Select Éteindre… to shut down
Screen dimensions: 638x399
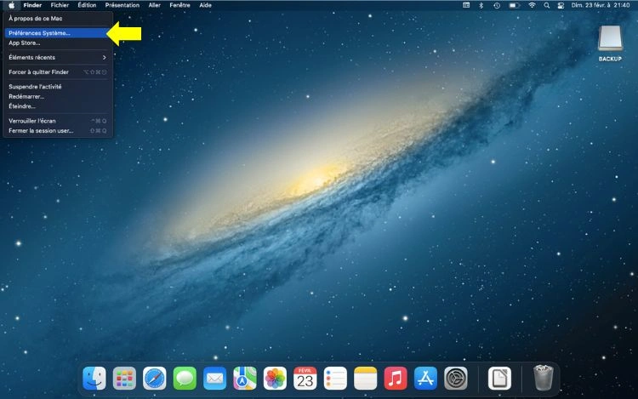pyautogui.click(x=22, y=106)
